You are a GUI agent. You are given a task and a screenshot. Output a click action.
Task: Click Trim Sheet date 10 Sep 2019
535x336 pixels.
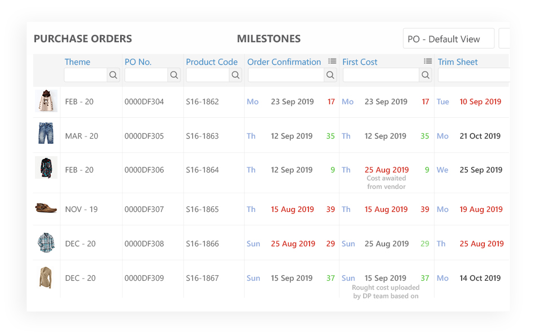(x=480, y=101)
